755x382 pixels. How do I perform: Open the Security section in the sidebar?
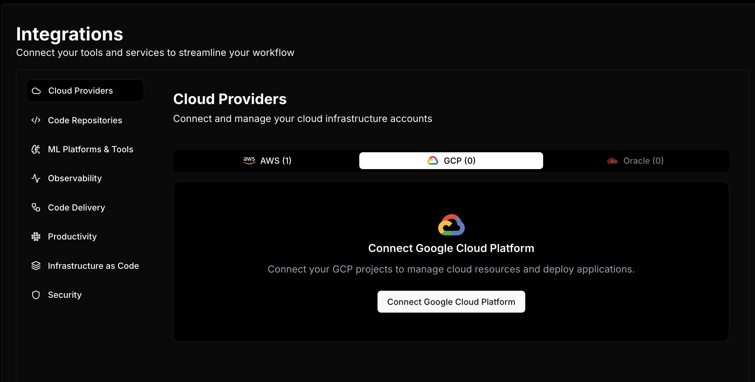[64, 294]
